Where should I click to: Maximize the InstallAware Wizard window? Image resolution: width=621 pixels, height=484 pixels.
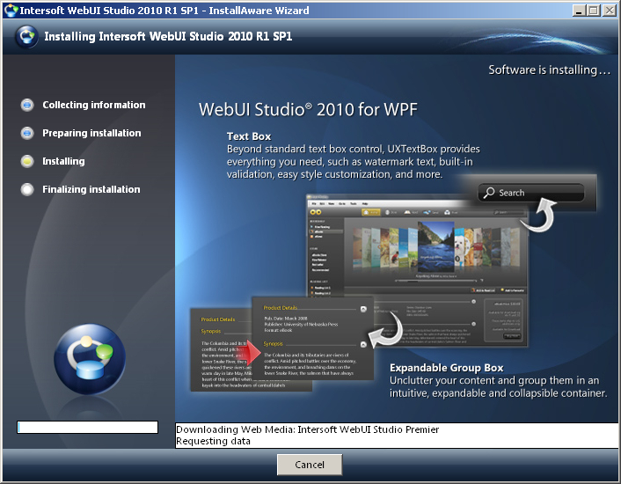pyautogui.click(x=594, y=11)
